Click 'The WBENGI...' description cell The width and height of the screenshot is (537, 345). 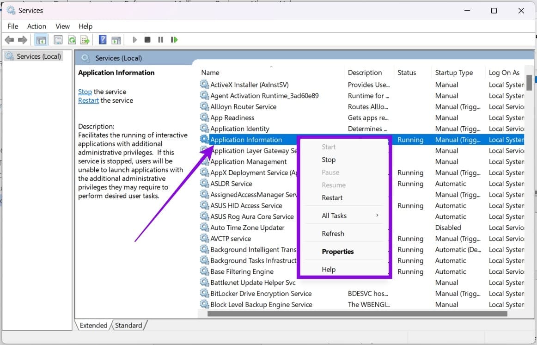(x=368, y=305)
